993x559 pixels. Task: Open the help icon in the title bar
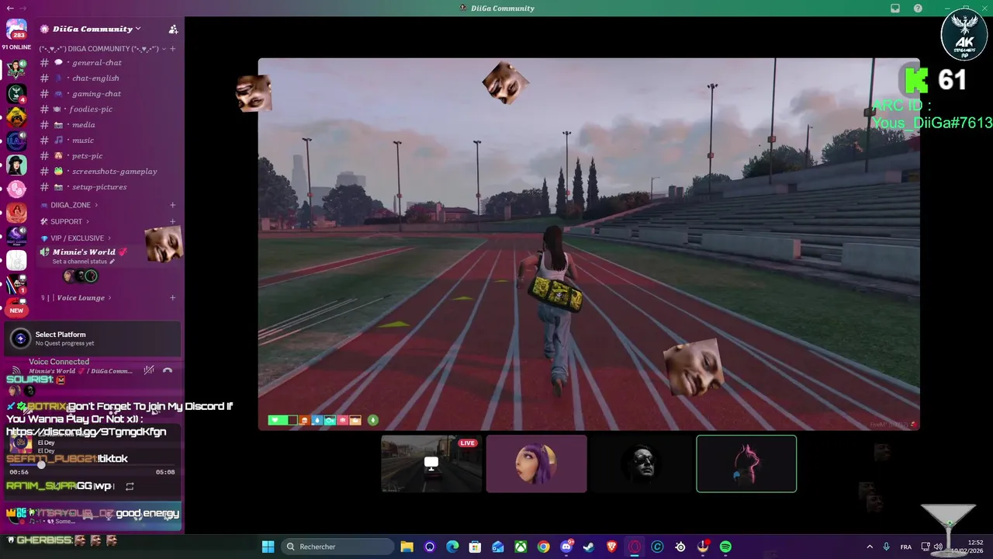[919, 9]
